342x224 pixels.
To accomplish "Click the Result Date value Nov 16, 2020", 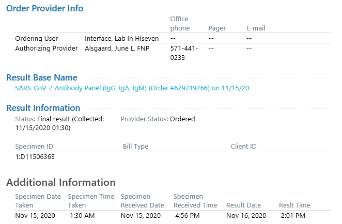I will [246, 216].
